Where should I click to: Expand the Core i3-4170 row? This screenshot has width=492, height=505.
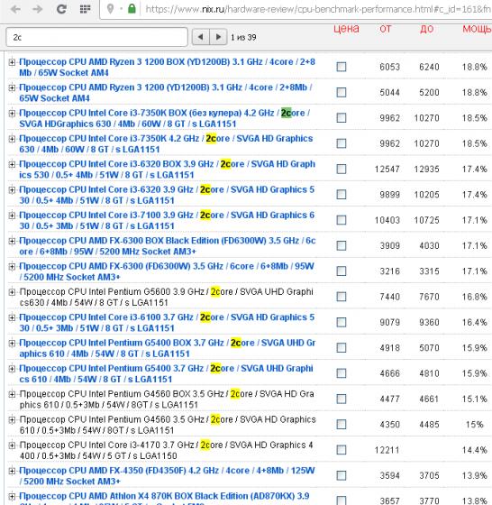tap(12, 445)
